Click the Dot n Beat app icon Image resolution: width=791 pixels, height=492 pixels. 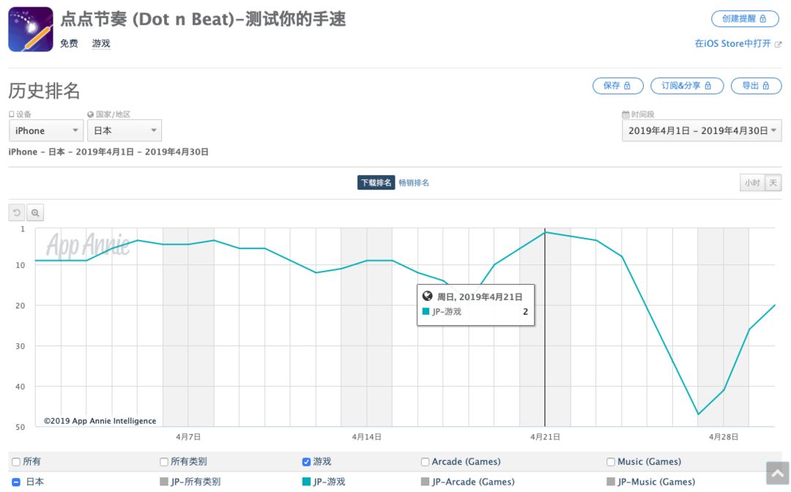coord(31,29)
